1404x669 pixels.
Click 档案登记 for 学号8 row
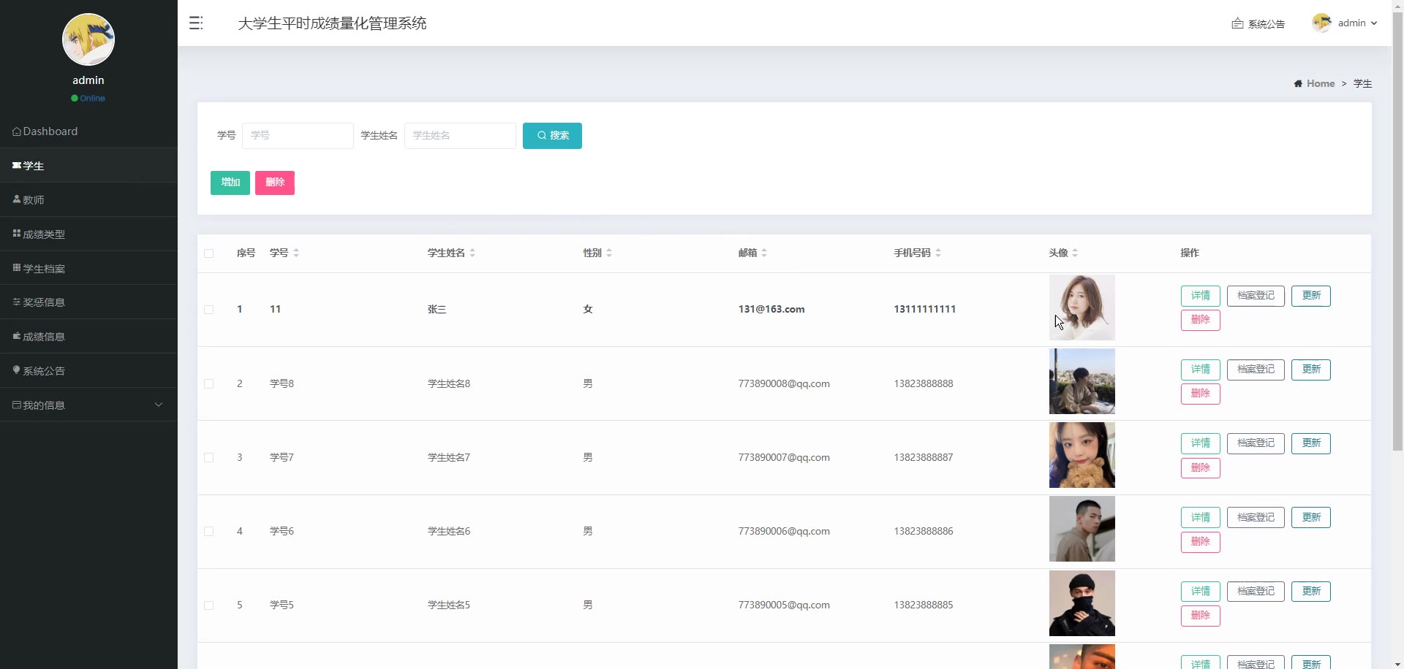pos(1256,370)
